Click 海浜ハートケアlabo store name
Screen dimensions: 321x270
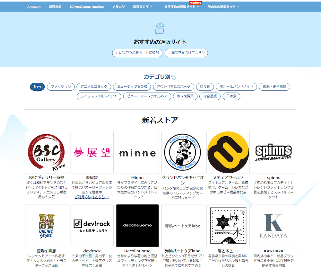(183, 251)
